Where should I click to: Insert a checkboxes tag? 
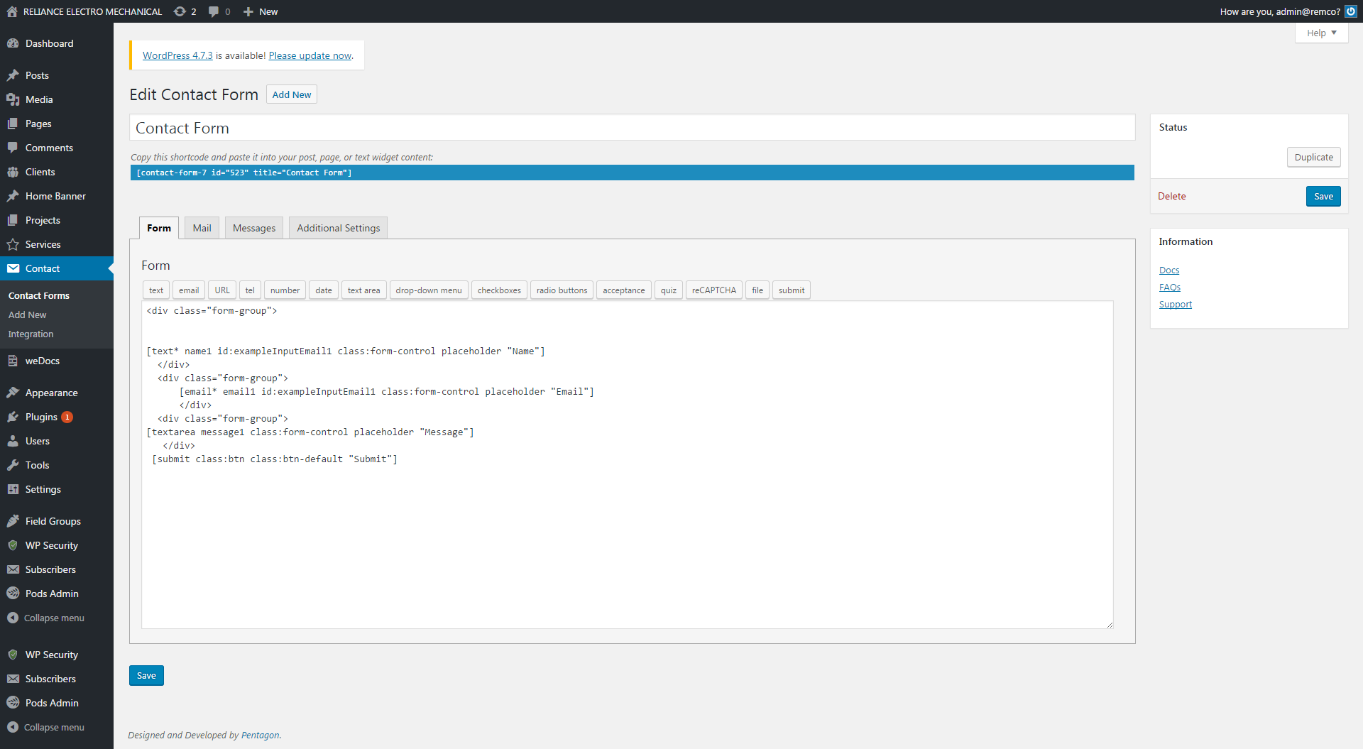[x=499, y=290]
